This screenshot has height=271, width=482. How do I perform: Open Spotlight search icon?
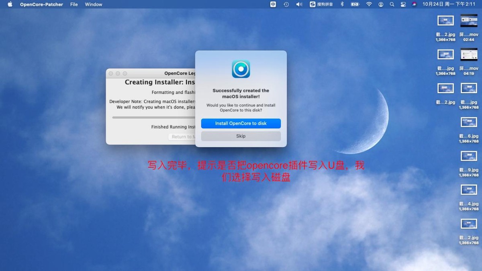(392, 4)
